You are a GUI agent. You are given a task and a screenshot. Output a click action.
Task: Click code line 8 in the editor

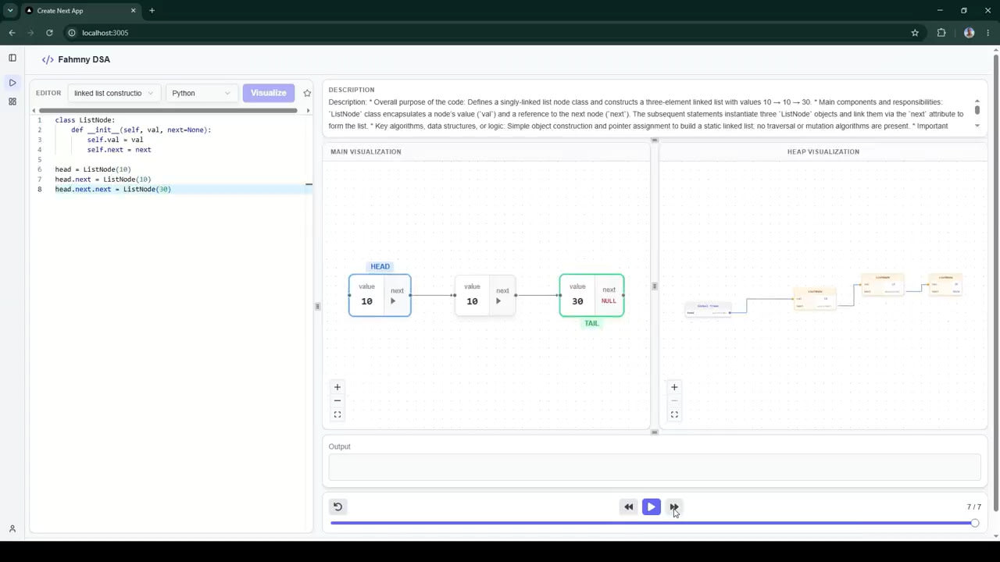(x=113, y=189)
